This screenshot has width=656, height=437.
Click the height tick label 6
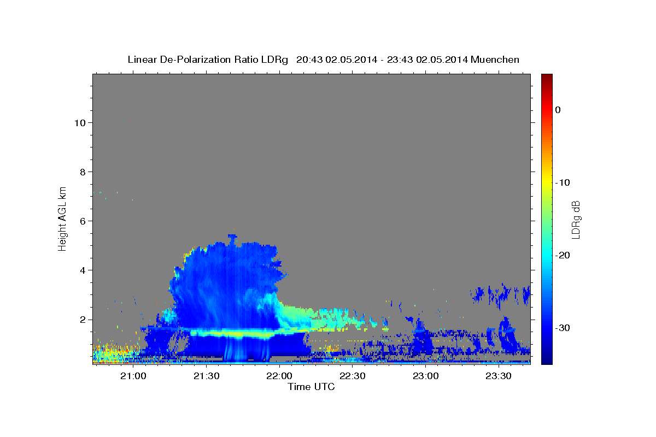[83, 221]
